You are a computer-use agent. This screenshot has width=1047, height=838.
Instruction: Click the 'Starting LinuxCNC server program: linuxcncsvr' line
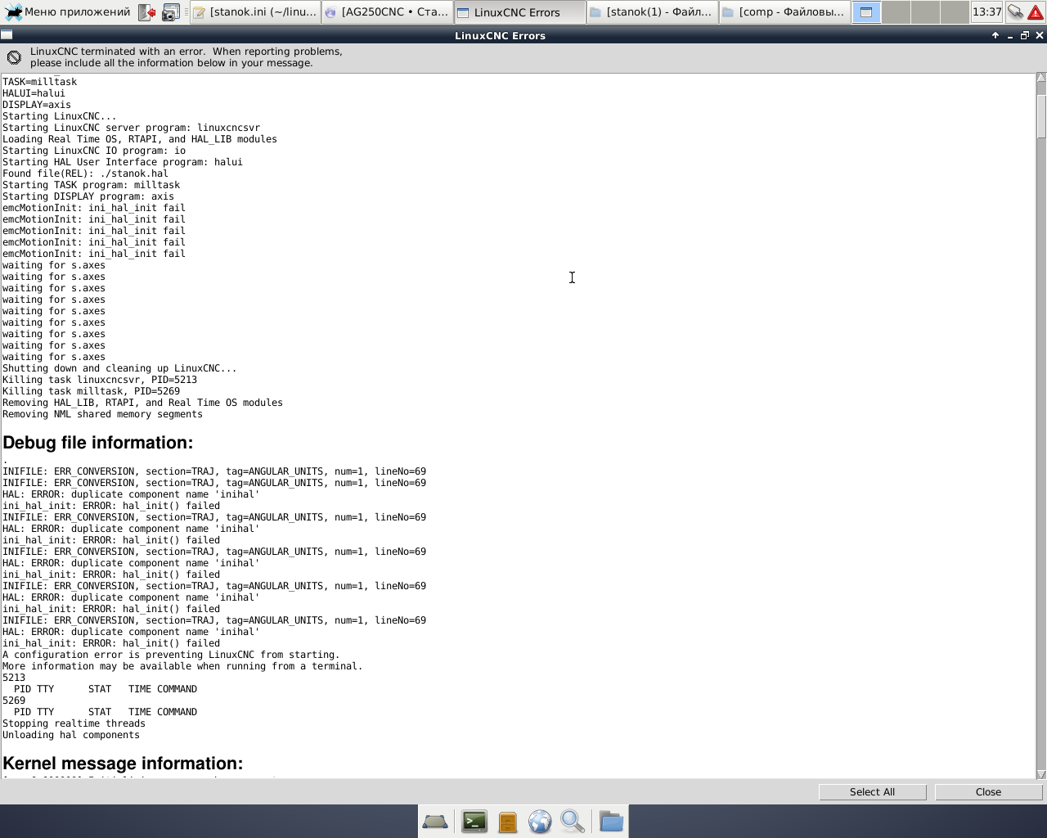click(x=132, y=128)
